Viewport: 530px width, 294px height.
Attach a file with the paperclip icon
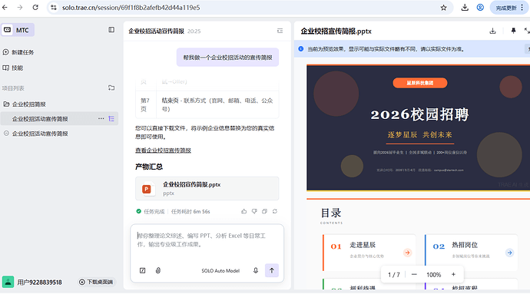click(158, 270)
